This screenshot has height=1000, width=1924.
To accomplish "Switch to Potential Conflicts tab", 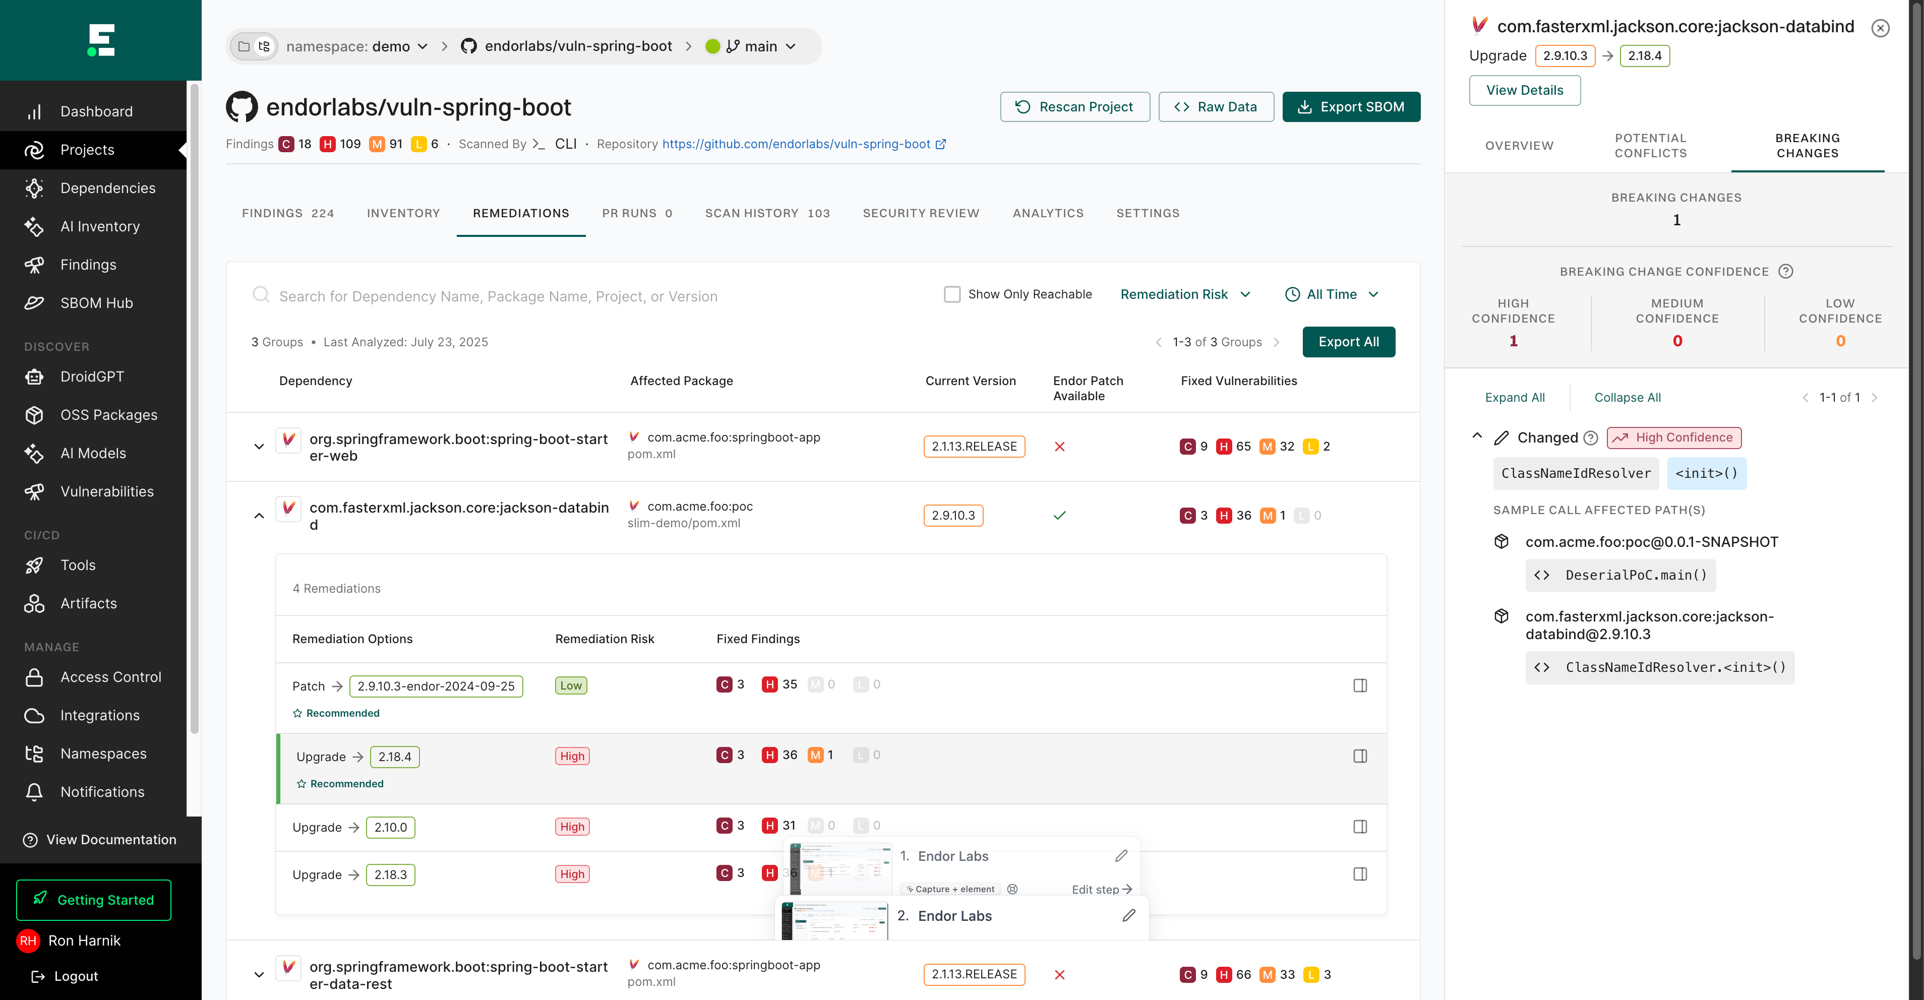I will [1650, 146].
